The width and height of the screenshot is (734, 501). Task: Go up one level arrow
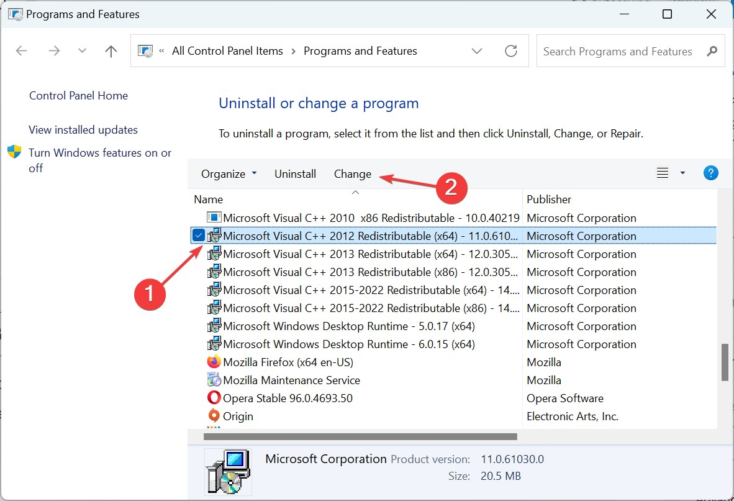111,50
